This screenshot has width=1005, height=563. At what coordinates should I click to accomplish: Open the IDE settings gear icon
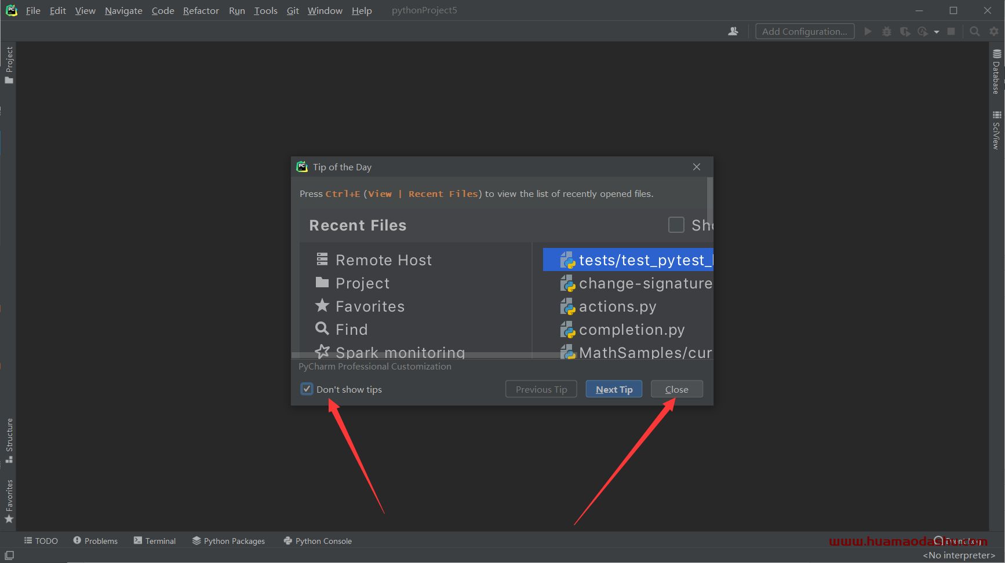click(x=994, y=31)
